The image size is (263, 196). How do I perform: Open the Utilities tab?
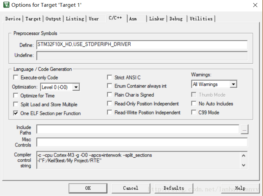click(201, 19)
